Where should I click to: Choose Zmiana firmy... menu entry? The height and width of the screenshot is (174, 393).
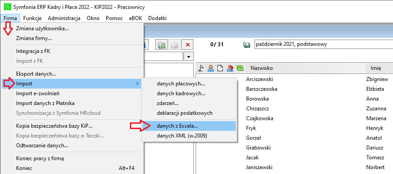73,38
